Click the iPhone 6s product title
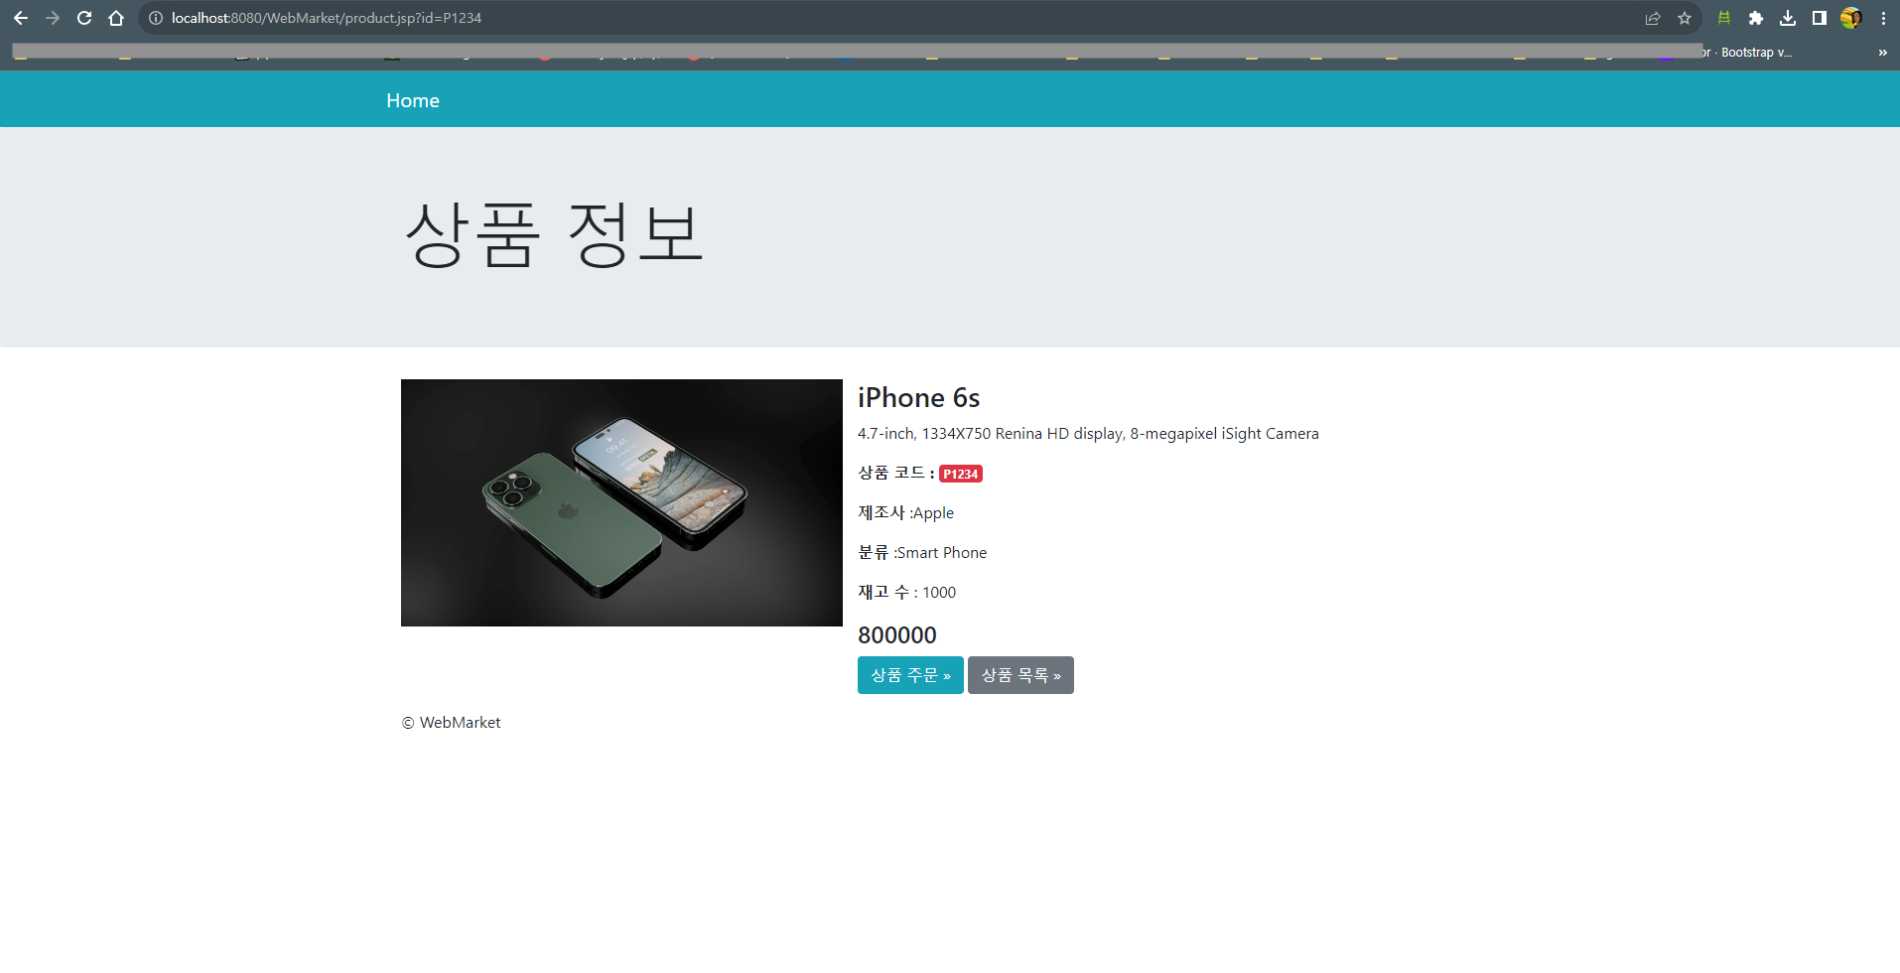Viewport: 1900px width, 973px height. [x=918, y=397]
